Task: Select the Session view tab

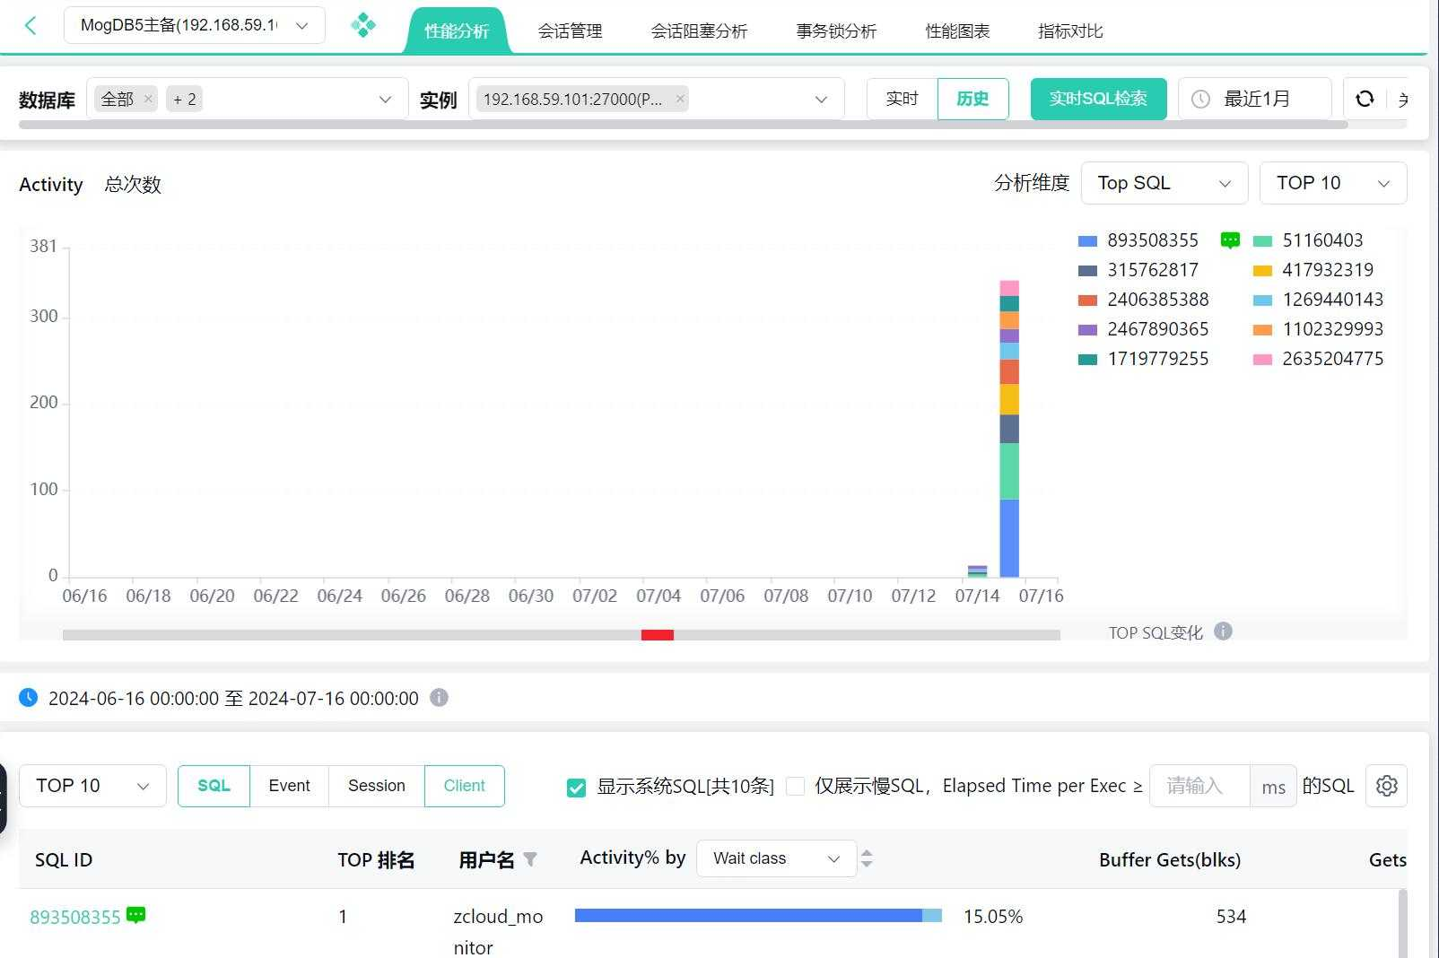Action: [376, 786]
